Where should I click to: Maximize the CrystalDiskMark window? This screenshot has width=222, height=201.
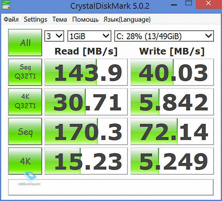tap(189, 3)
